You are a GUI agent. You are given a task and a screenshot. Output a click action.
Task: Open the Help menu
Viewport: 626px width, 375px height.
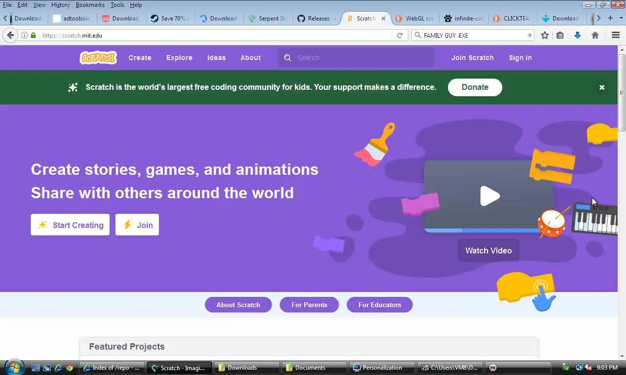pos(136,5)
